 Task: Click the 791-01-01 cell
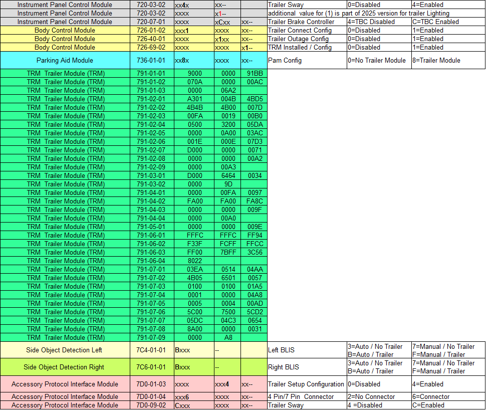pyautogui.click(x=152, y=74)
